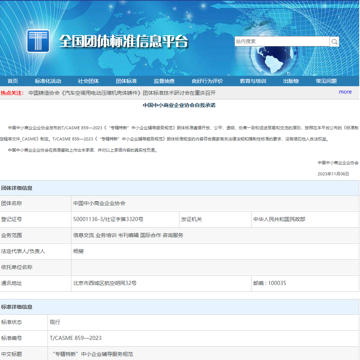Click the 登记证号 row label
This screenshot has height=360, width=360.
coord(12,219)
